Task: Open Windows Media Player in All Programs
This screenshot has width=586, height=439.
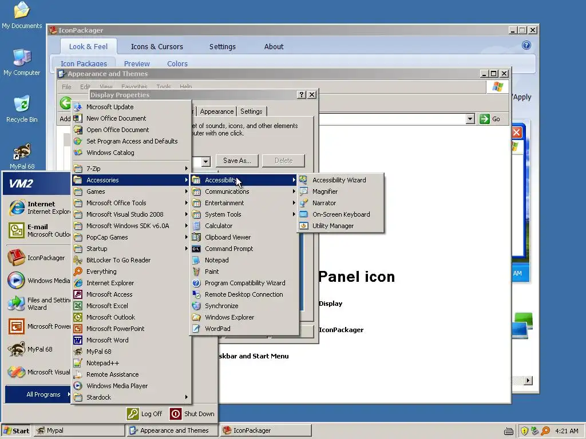Action: pos(131,386)
